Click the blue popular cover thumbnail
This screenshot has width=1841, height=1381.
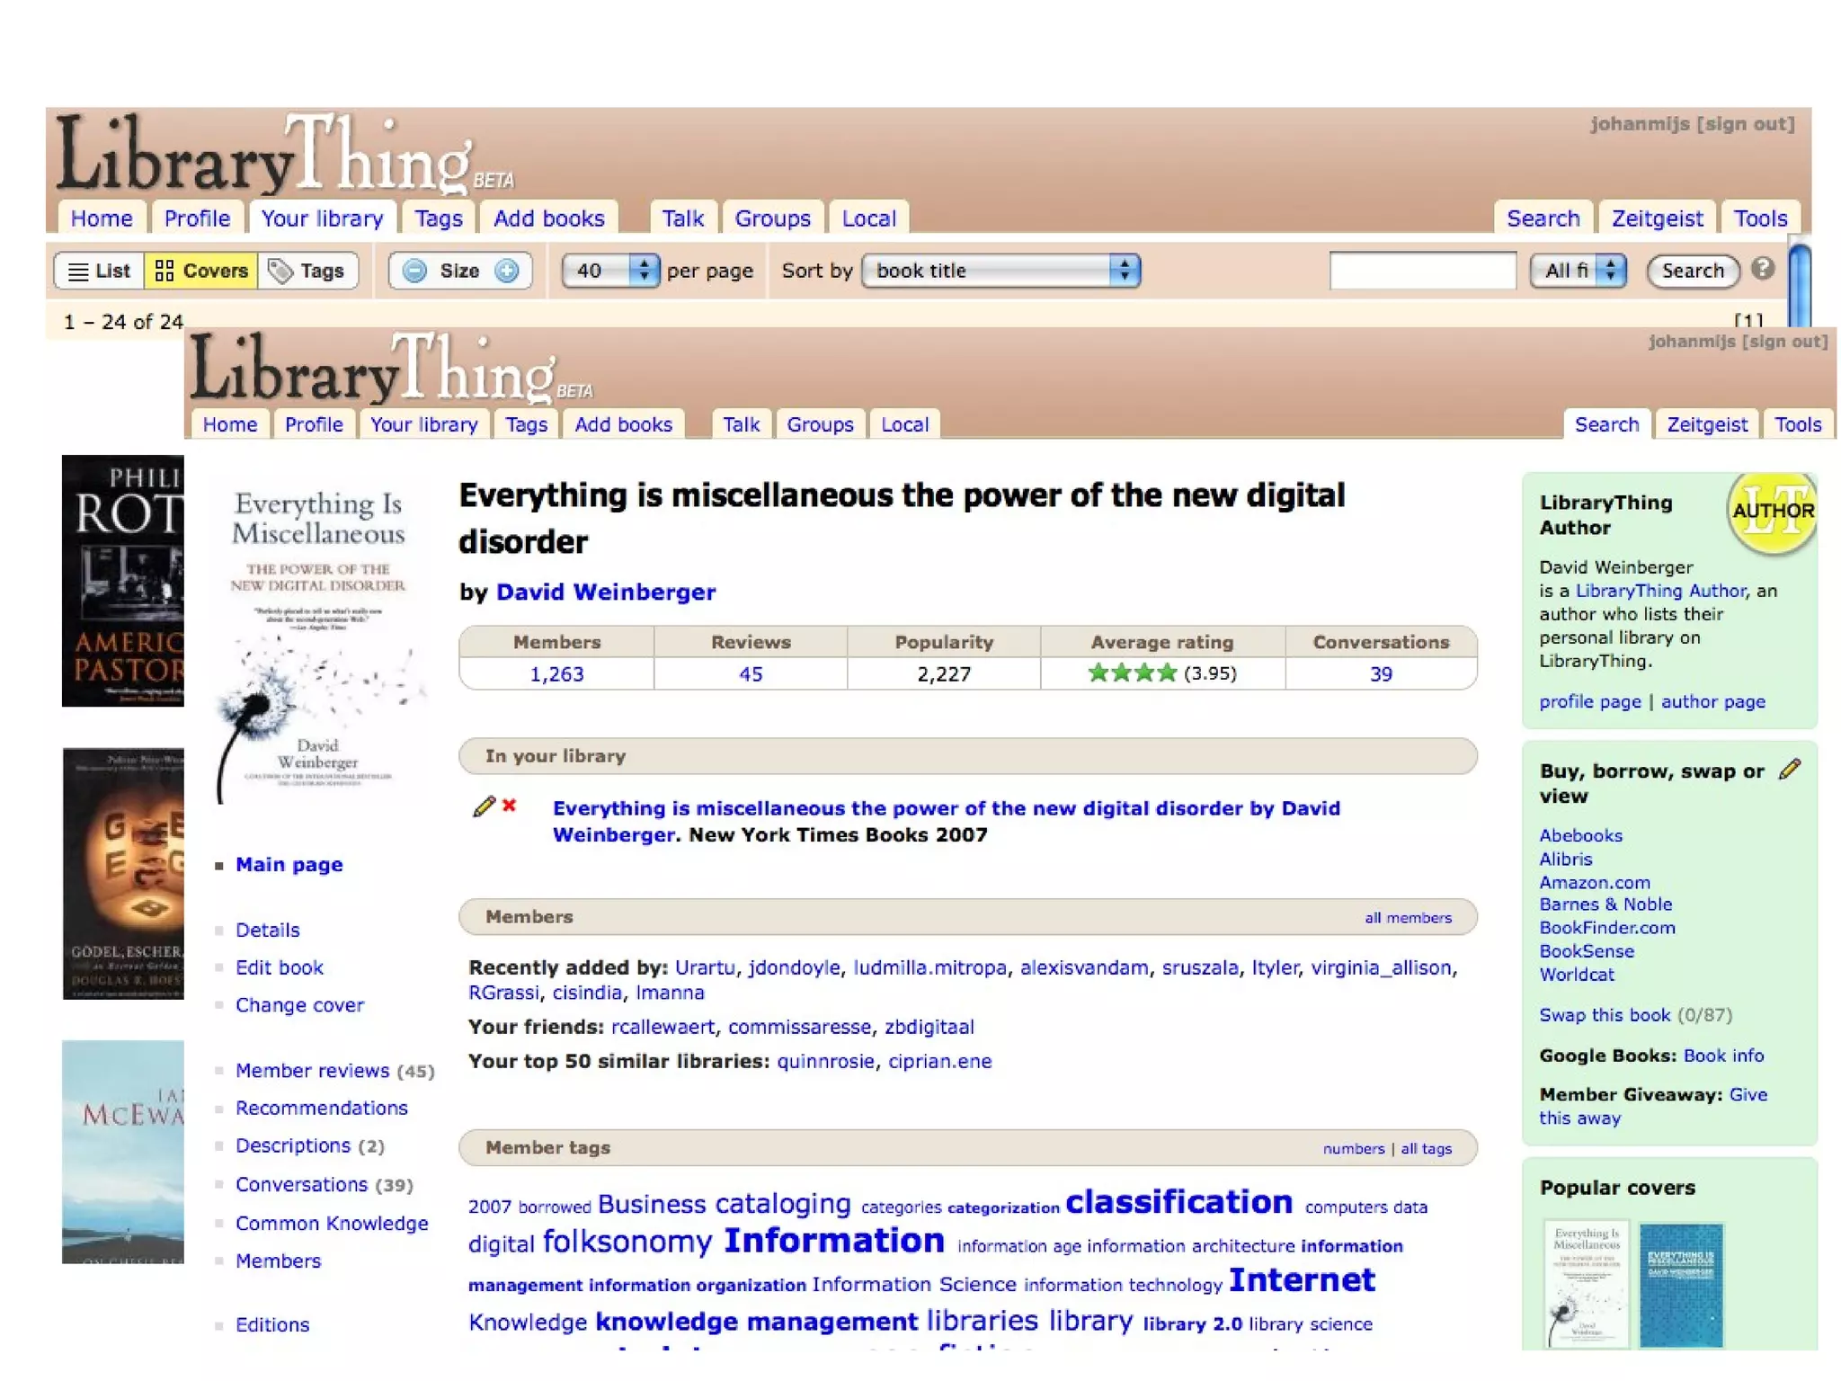[1680, 1285]
